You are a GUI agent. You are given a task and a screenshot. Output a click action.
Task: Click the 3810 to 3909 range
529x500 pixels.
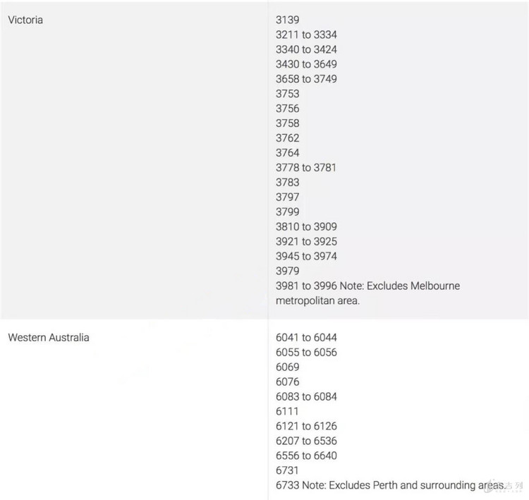[x=306, y=226]
